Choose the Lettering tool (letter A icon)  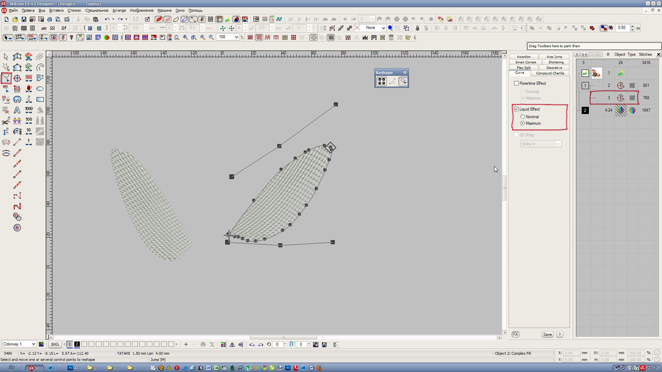17,110
